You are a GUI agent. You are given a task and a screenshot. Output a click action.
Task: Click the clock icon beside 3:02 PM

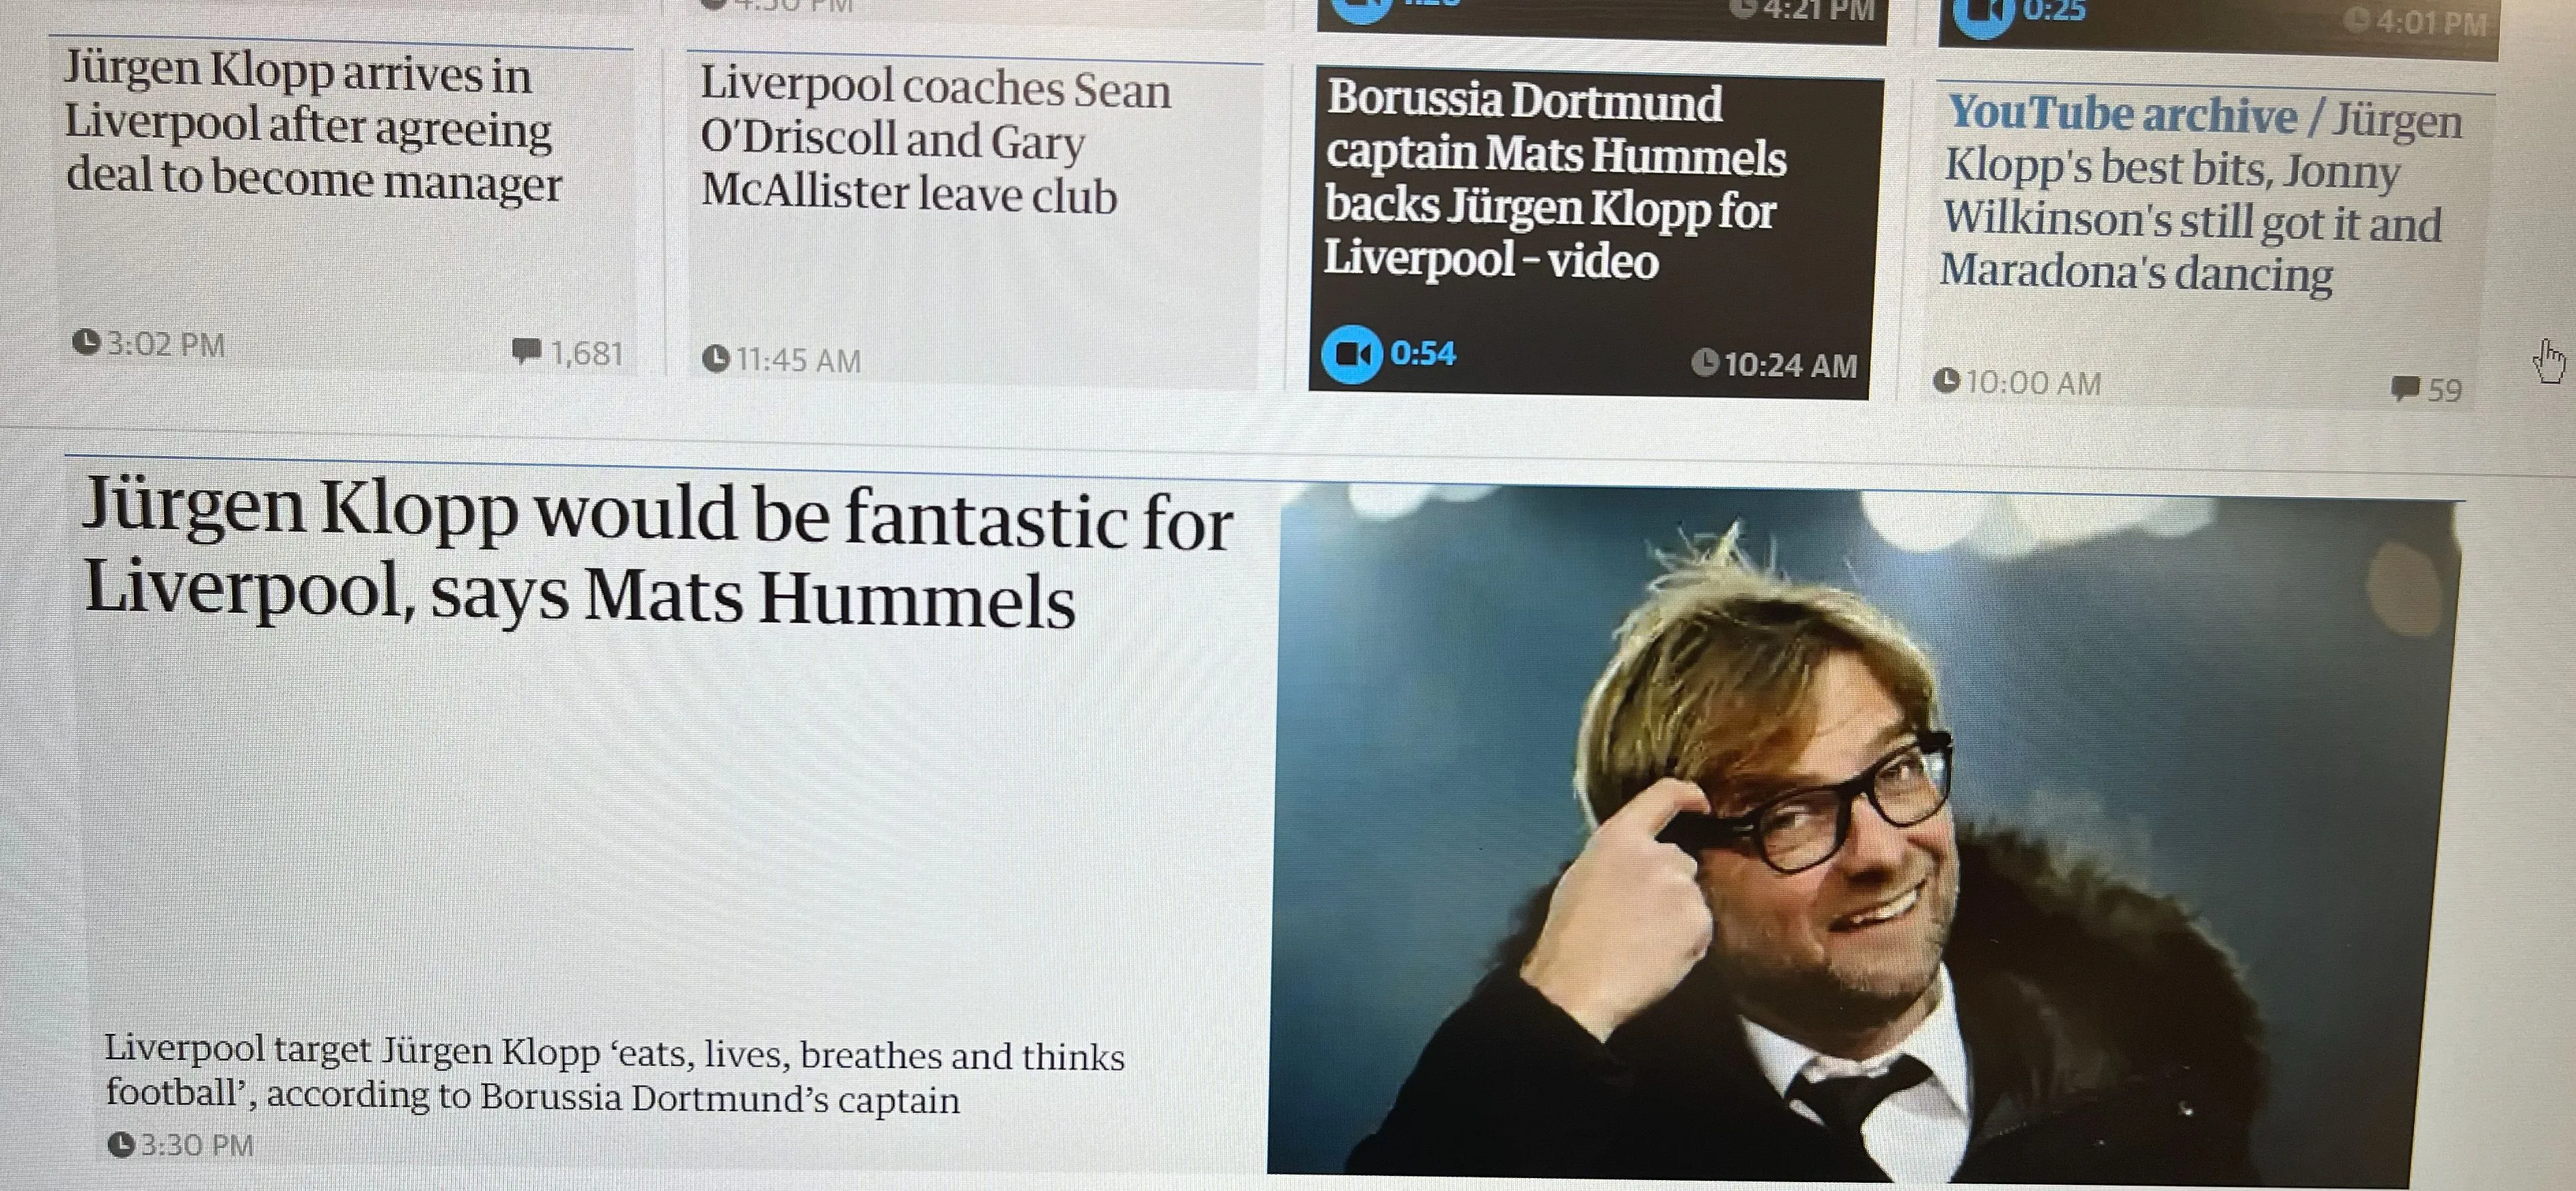coord(87,343)
